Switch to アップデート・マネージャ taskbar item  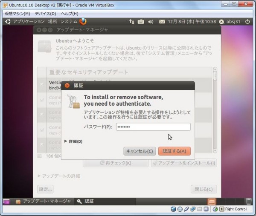click(x=43, y=202)
